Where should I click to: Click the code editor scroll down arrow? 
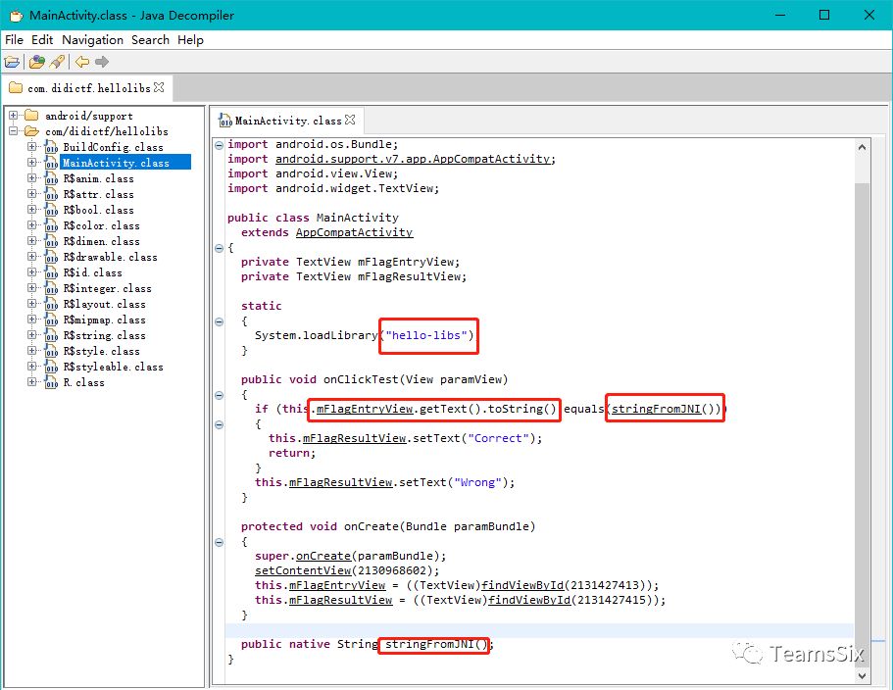(862, 675)
